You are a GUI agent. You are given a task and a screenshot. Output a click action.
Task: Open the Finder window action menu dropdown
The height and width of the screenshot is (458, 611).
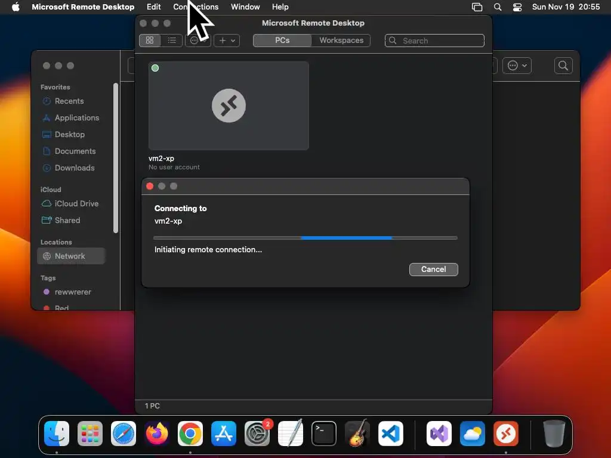click(517, 66)
